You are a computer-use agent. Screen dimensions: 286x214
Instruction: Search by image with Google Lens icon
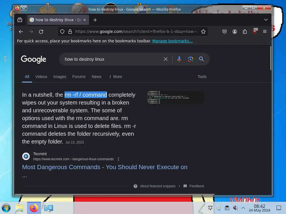pos(190,59)
